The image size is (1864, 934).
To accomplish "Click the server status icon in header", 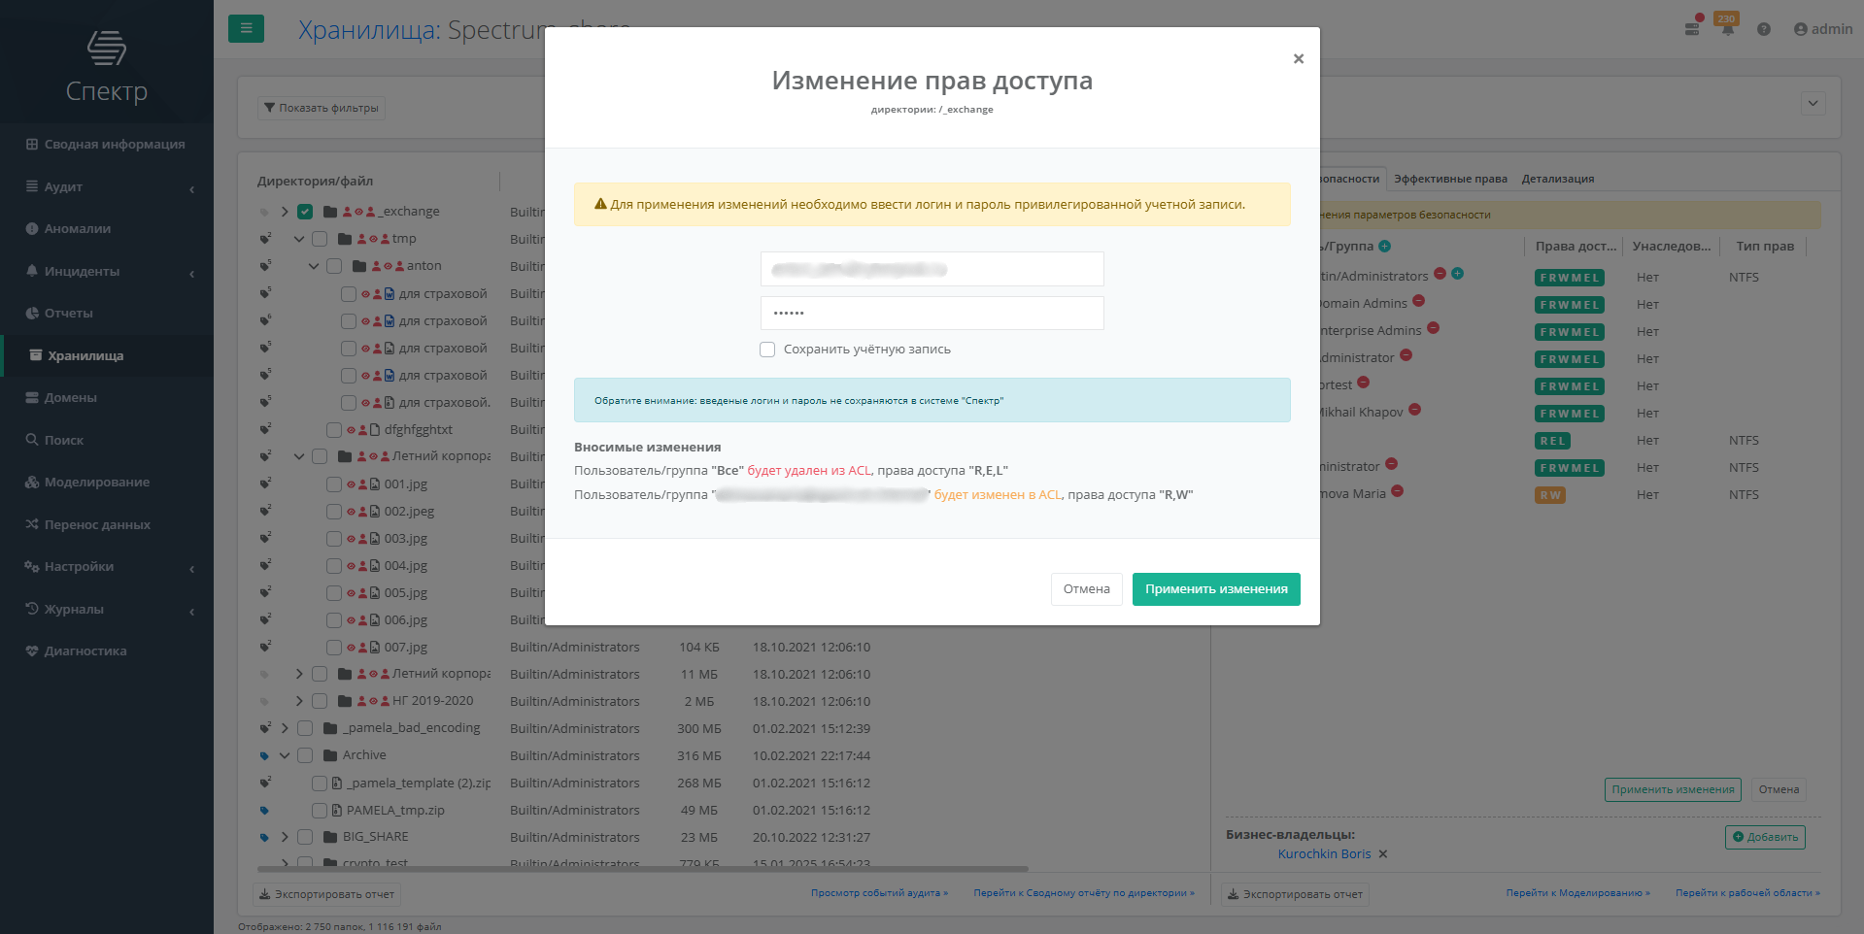I will point(1692,29).
